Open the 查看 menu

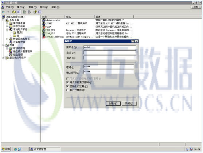pos(32,7)
